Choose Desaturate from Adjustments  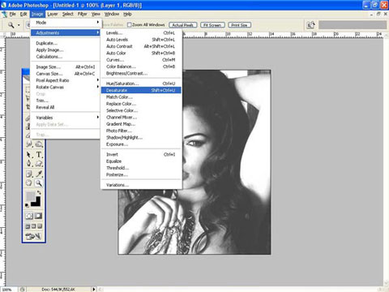[x=141, y=90]
